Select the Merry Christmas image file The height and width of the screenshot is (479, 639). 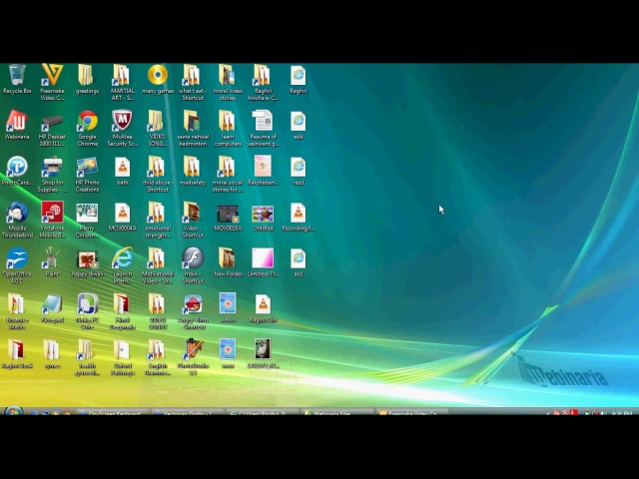[x=87, y=220]
